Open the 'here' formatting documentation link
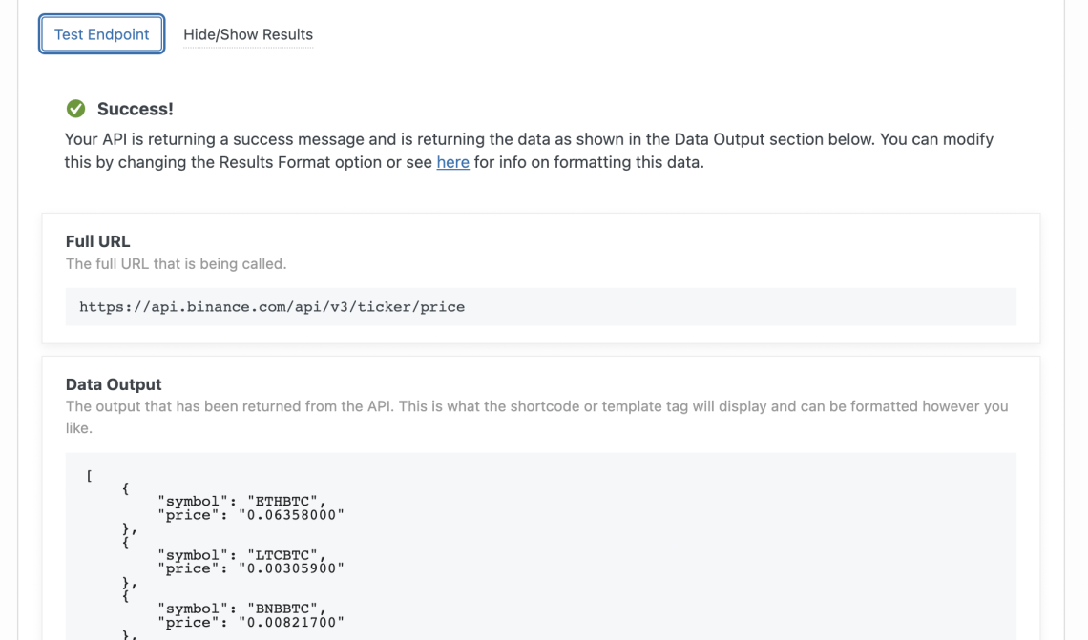The width and height of the screenshot is (1088, 640). (x=452, y=162)
